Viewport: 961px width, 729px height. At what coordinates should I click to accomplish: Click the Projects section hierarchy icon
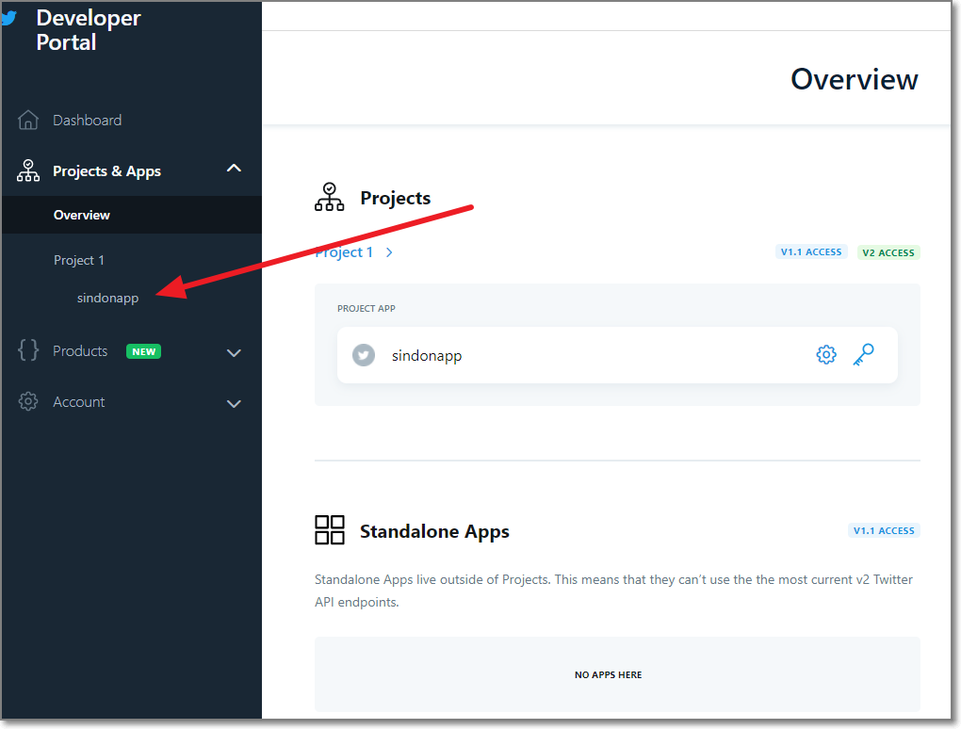[330, 197]
